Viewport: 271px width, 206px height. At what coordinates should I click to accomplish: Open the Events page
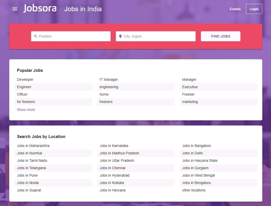coord(235,9)
